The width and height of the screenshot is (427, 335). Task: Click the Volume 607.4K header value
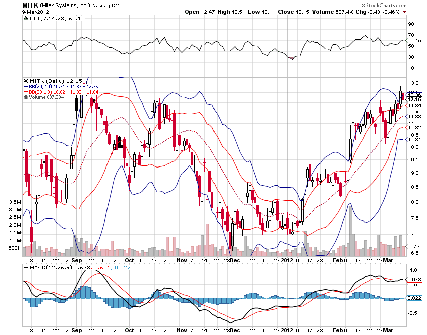click(333, 12)
